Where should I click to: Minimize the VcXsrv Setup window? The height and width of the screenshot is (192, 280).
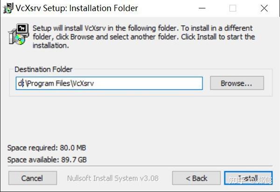click(x=202, y=8)
